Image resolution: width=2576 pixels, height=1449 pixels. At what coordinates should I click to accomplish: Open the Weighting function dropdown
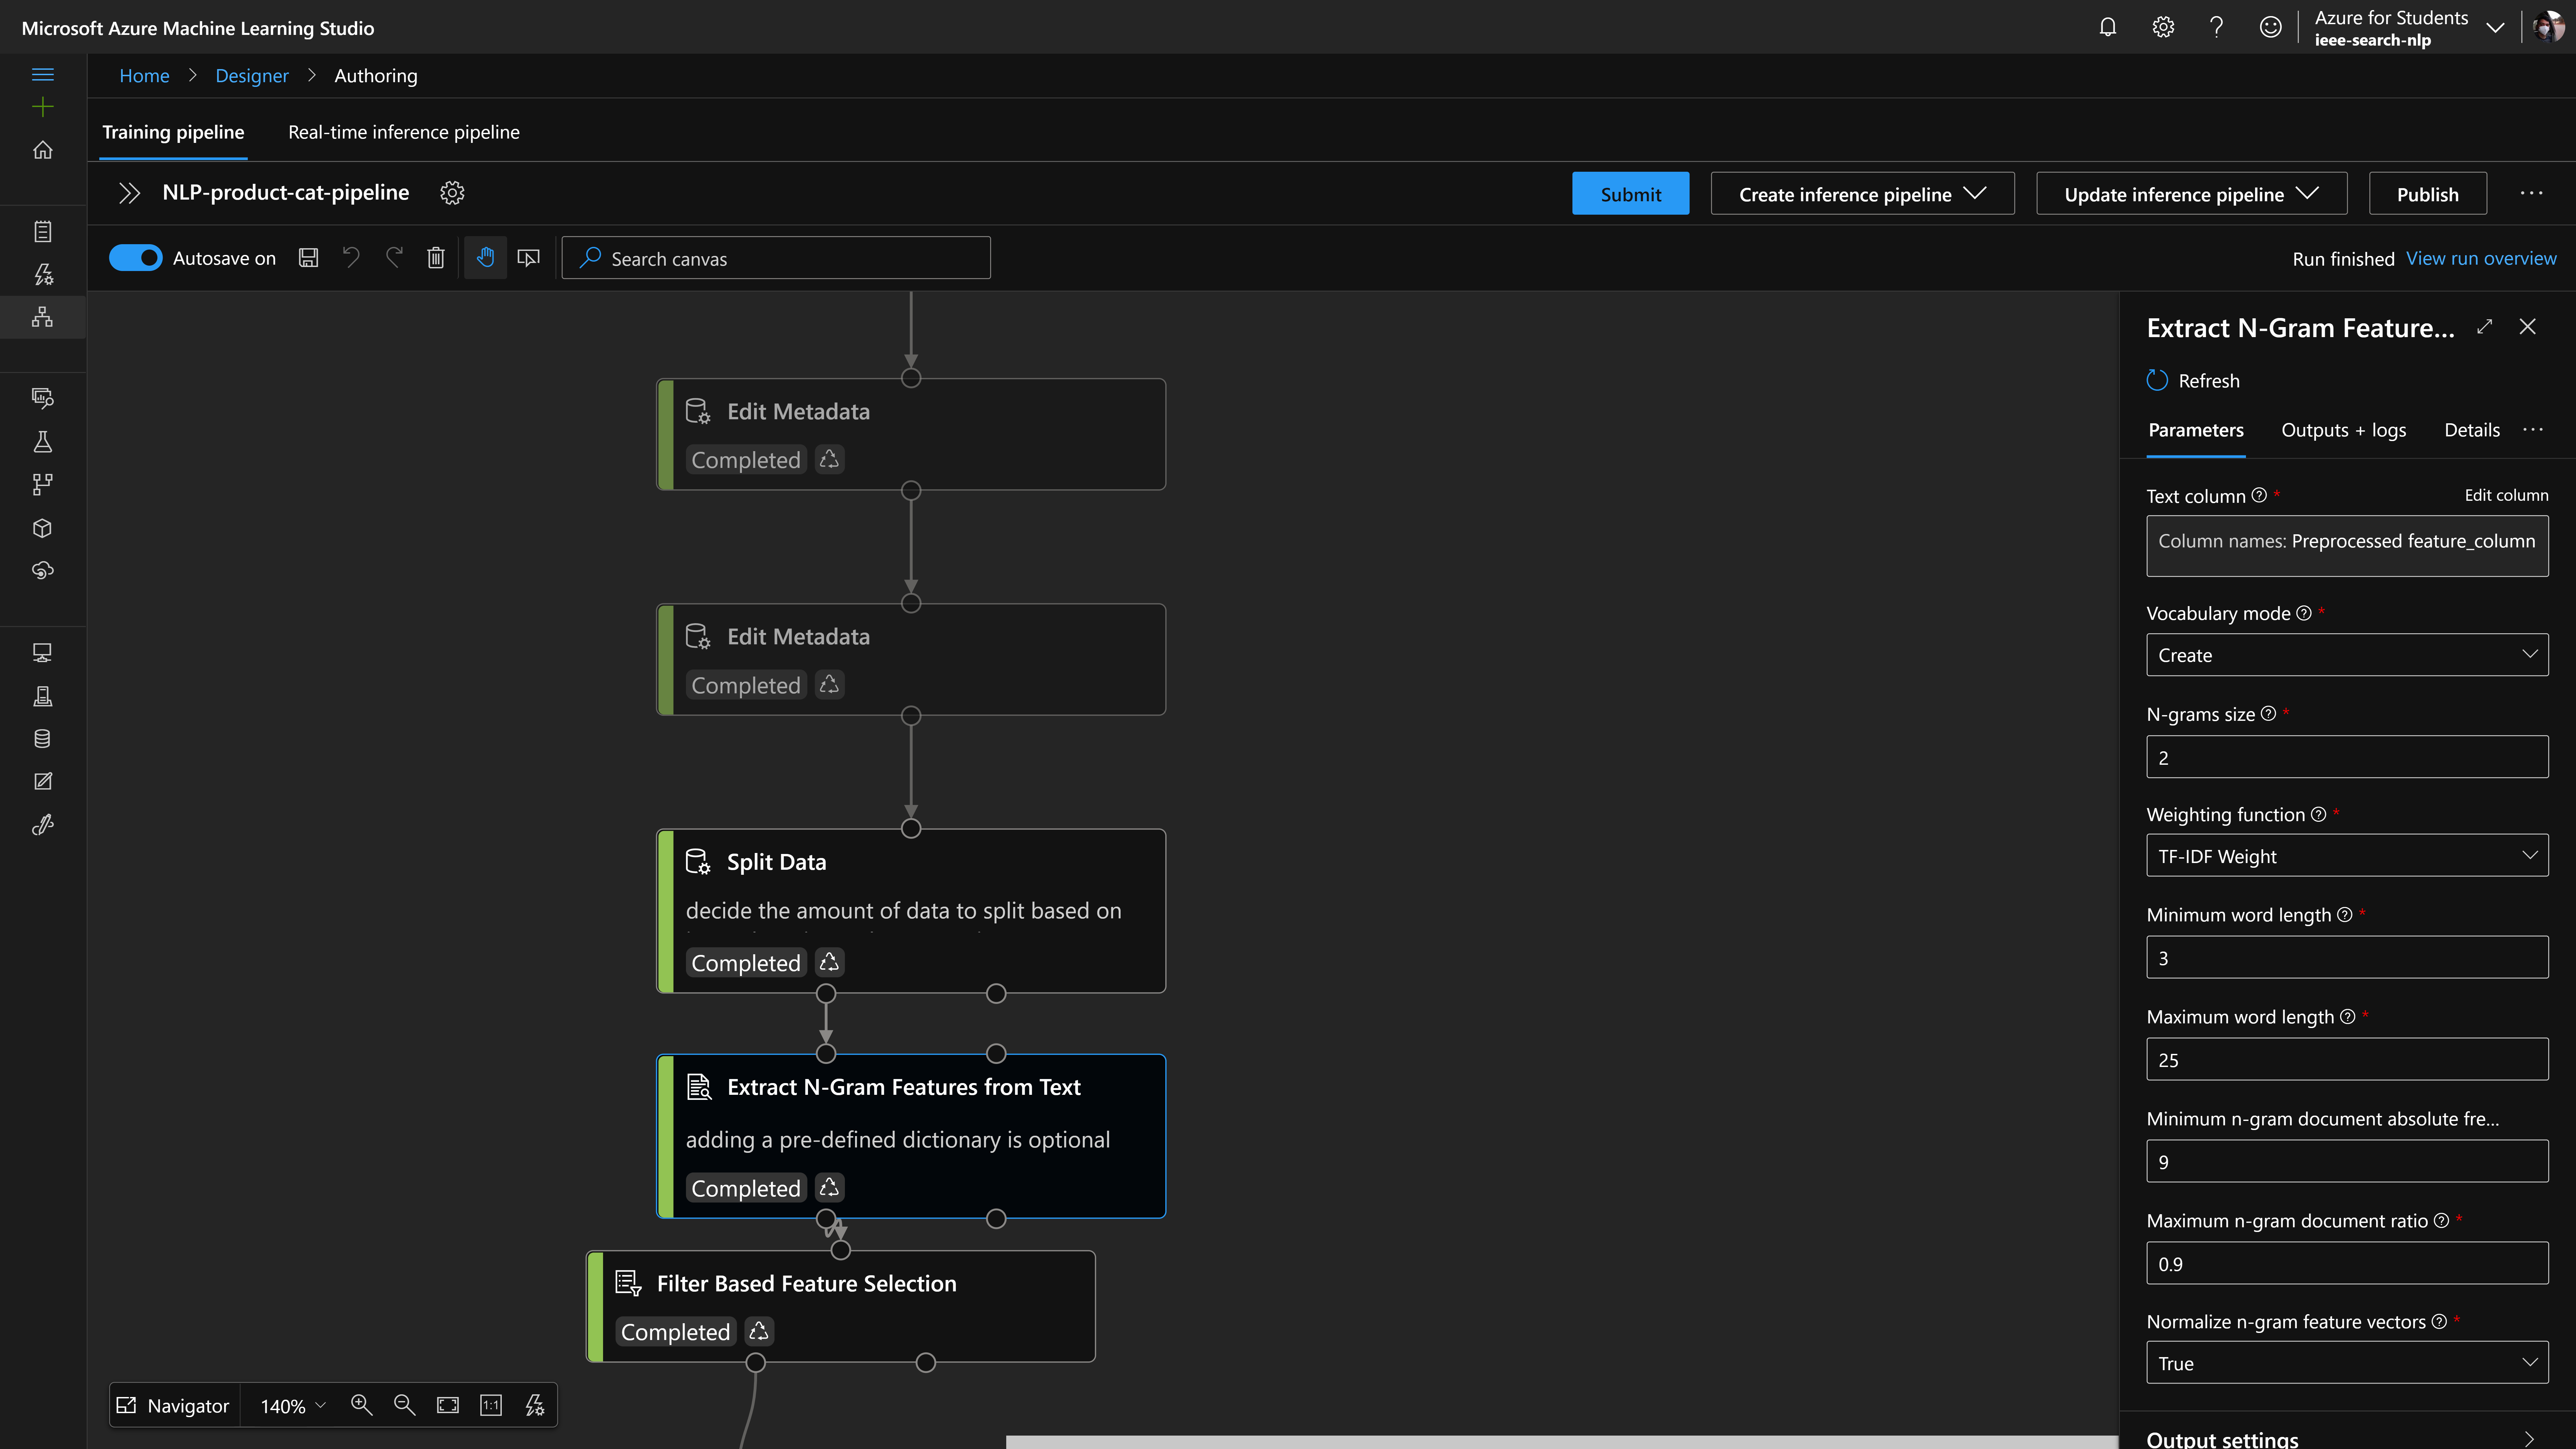[x=2346, y=856]
